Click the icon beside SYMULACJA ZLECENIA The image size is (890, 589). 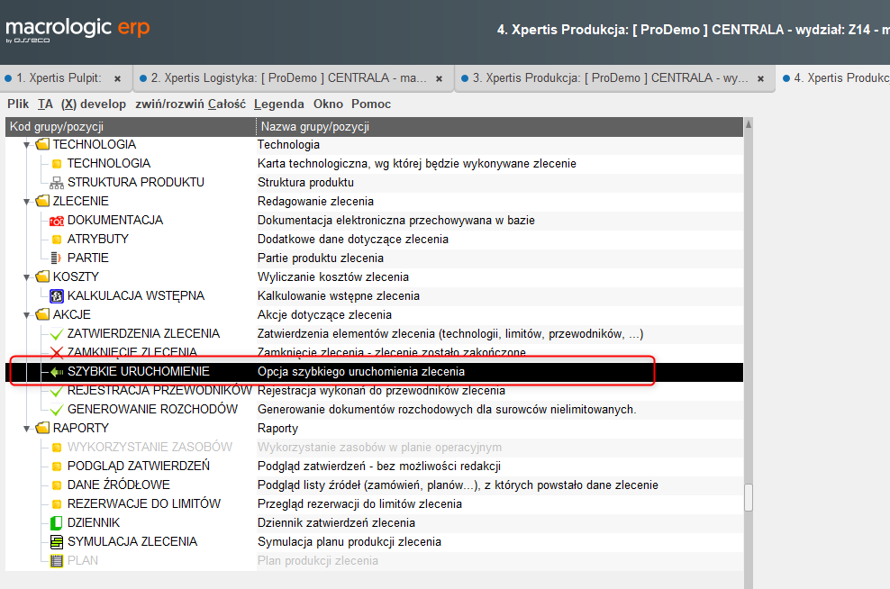coord(57,542)
